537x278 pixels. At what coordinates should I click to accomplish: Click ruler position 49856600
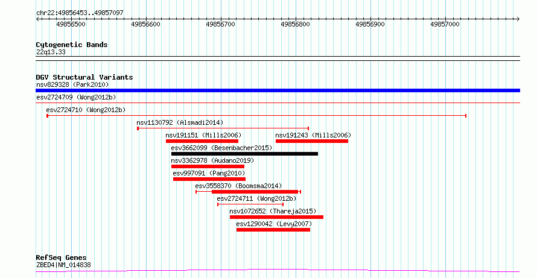[x=146, y=24]
